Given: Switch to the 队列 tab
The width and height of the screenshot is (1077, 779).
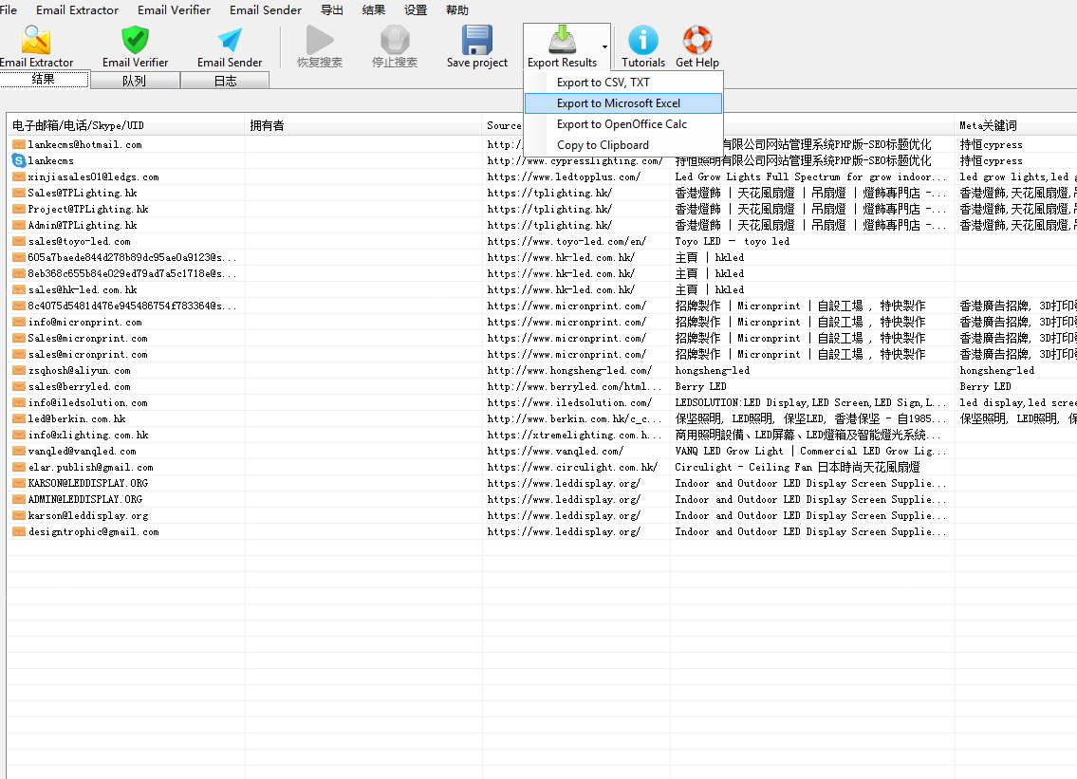Looking at the screenshot, I should coord(135,81).
